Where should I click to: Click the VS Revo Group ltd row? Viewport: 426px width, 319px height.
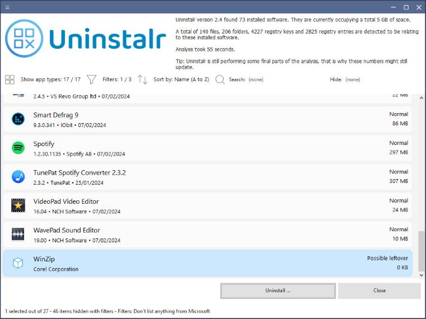click(207, 98)
